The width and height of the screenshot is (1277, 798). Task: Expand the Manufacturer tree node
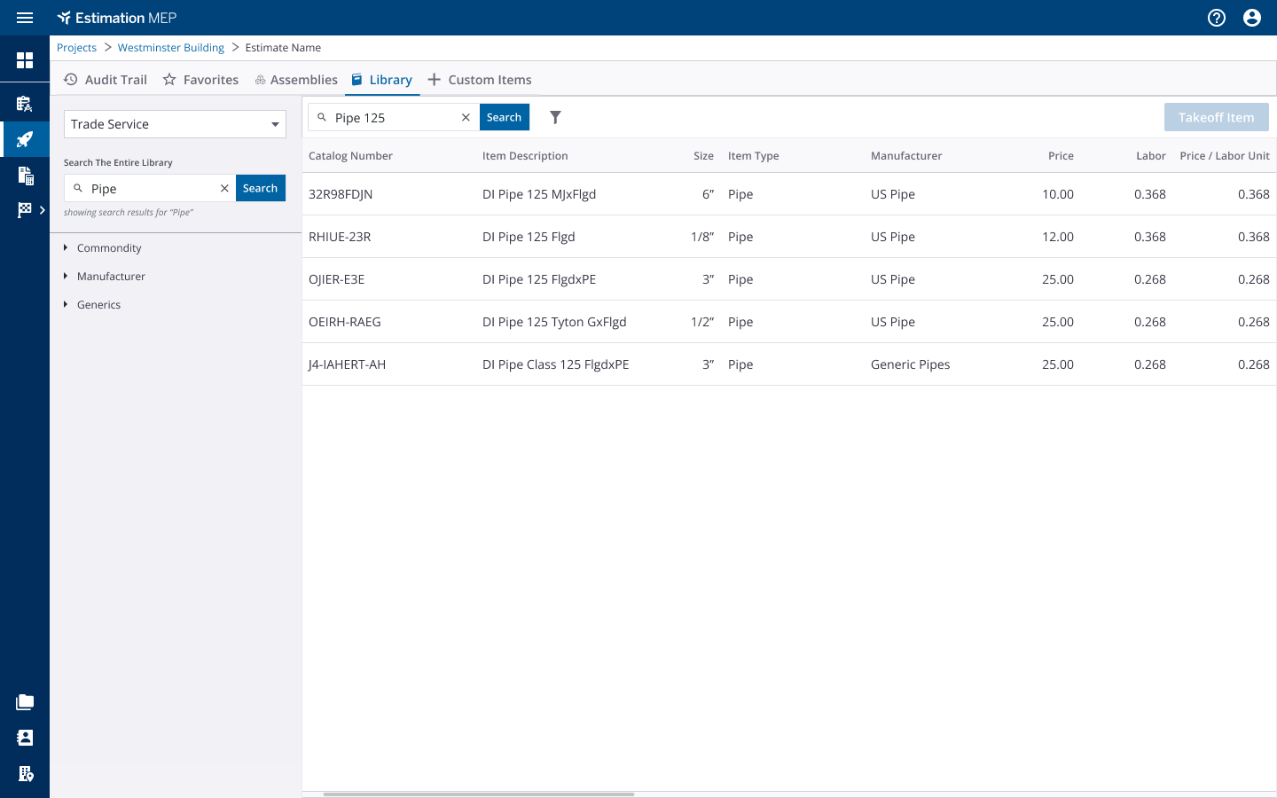coord(66,277)
